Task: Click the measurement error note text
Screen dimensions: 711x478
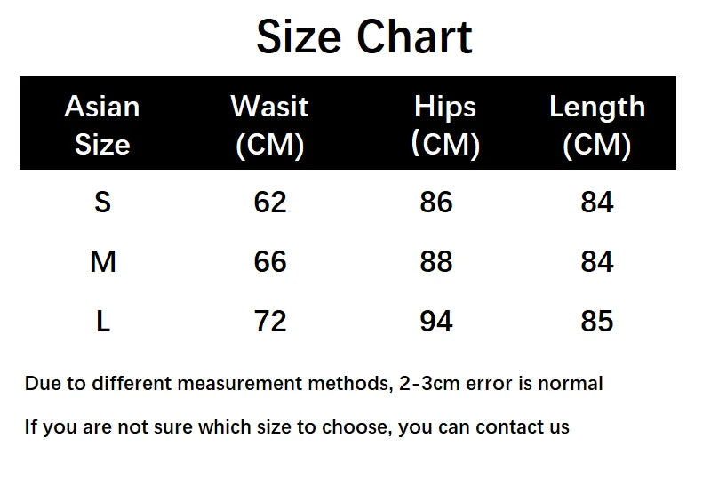Action: point(314,384)
